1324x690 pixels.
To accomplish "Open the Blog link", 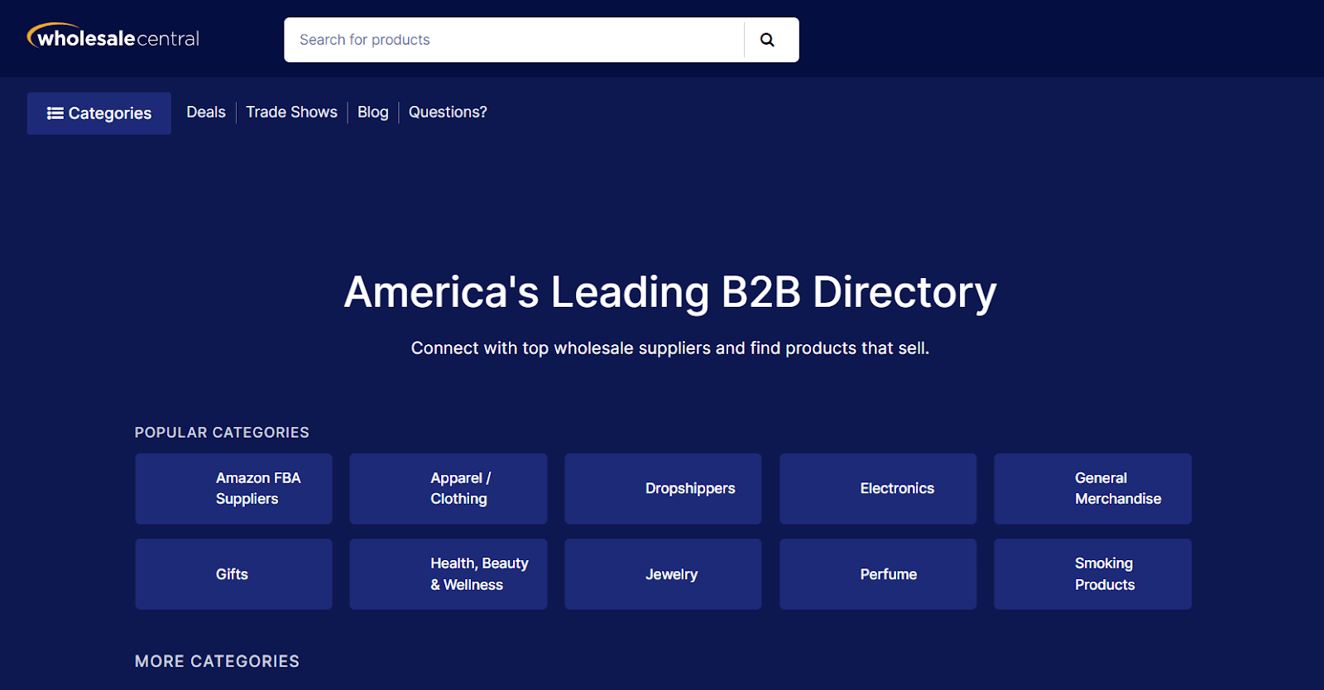I will [372, 112].
